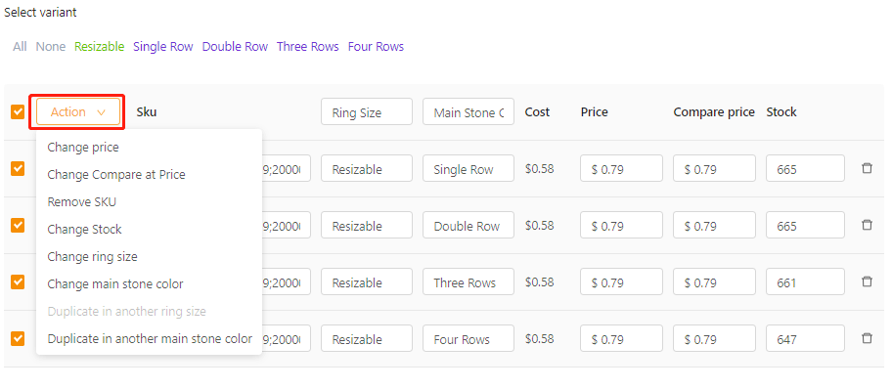
Task: Collapse the Action dropdown button
Action: 78,112
